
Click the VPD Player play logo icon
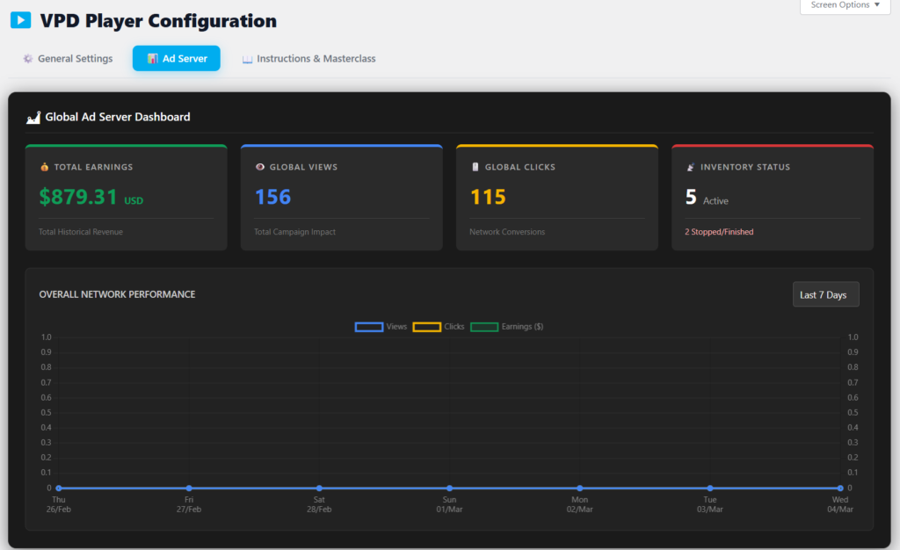click(20, 20)
